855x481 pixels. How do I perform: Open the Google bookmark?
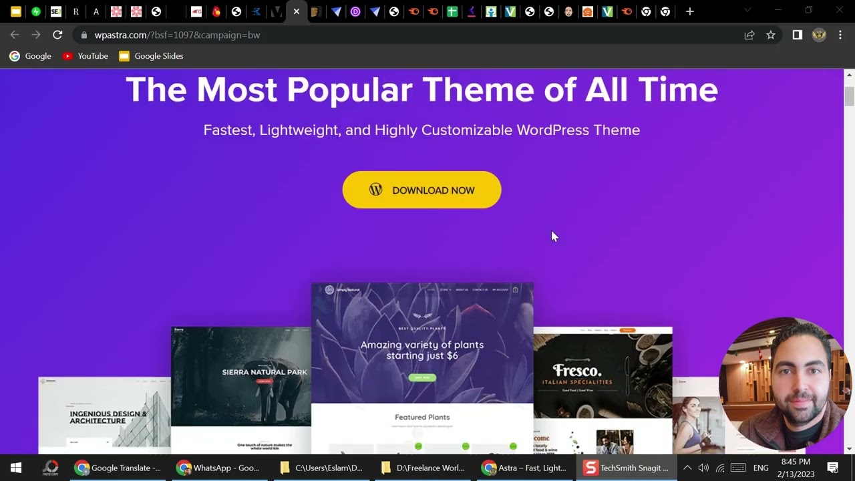point(30,56)
